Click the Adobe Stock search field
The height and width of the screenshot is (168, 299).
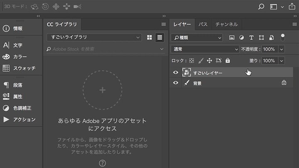coord(104,49)
